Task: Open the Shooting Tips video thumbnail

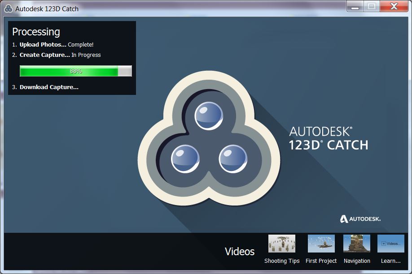Action: pos(282,244)
